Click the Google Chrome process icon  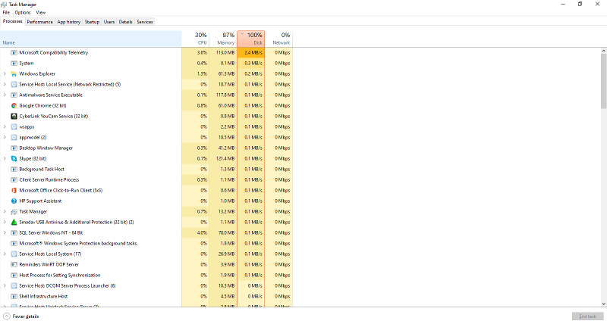click(x=14, y=105)
